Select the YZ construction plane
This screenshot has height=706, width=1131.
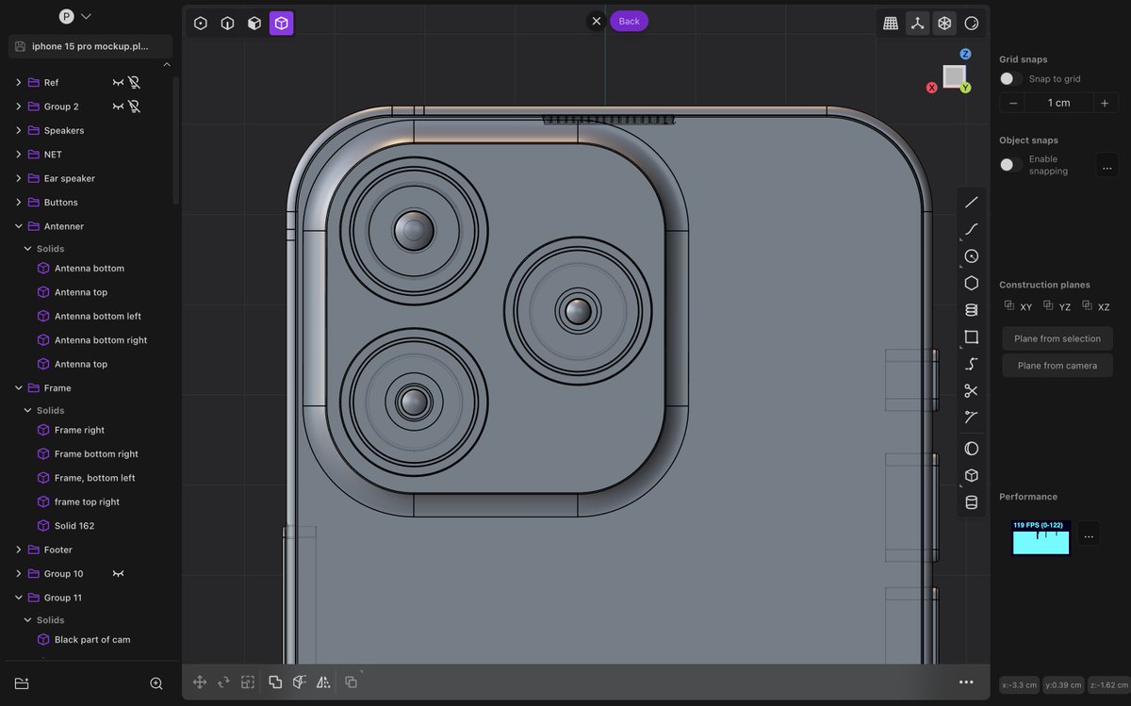click(1057, 306)
